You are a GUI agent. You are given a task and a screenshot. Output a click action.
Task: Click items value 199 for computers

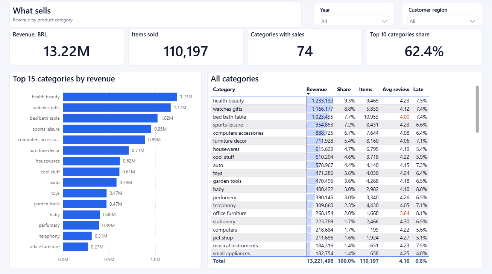click(x=374, y=230)
